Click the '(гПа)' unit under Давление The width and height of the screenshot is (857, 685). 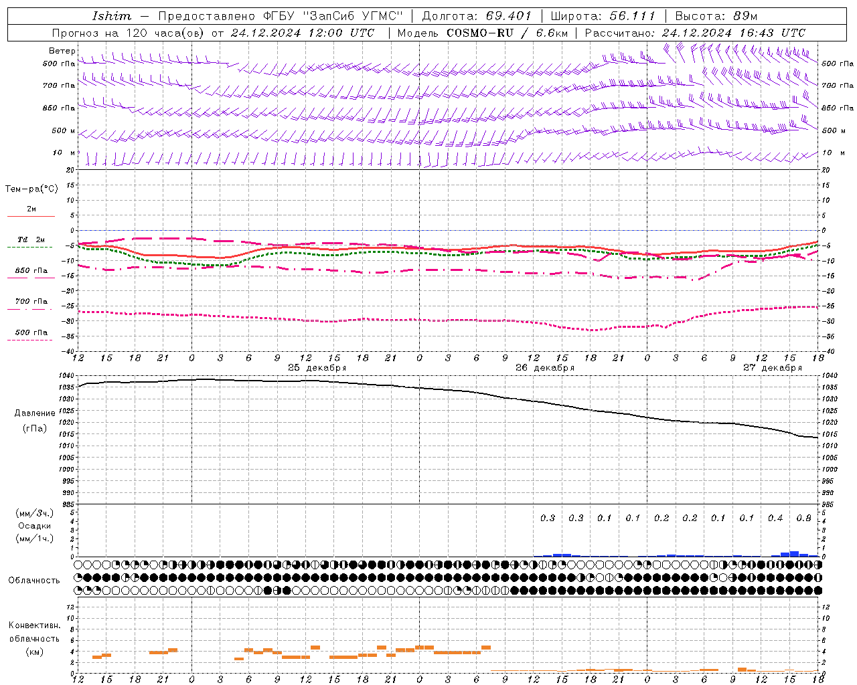pos(35,428)
